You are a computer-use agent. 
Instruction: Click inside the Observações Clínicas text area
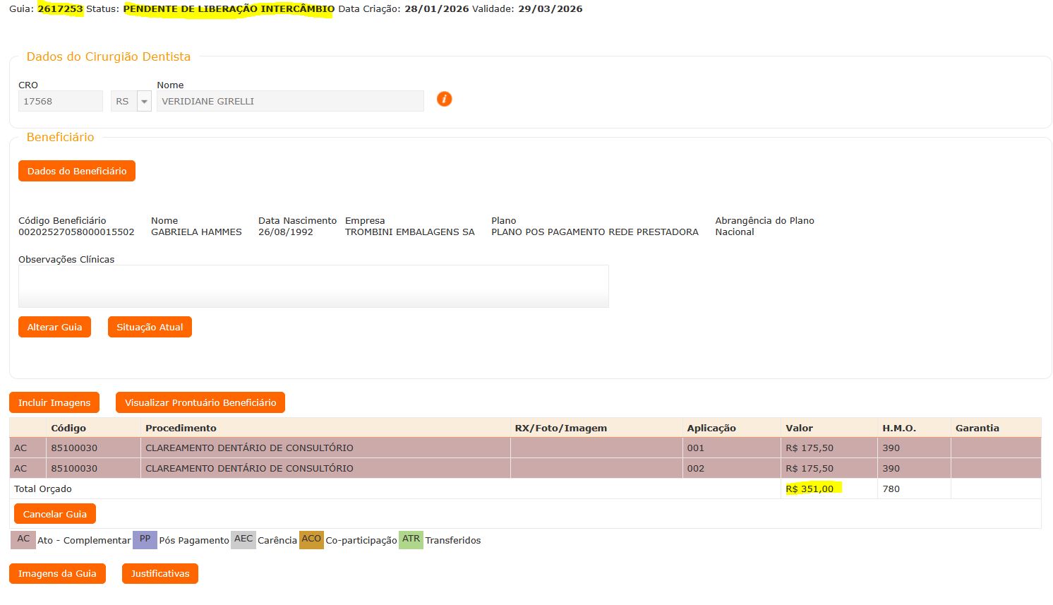coord(313,287)
